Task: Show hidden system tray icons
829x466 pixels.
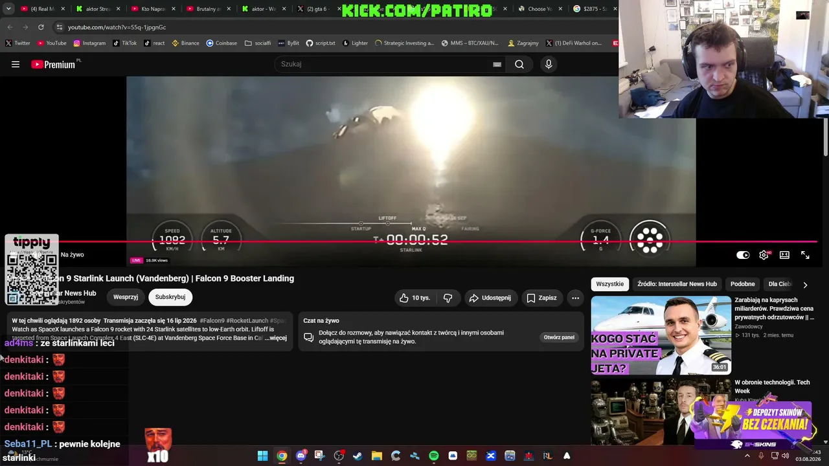Action: [x=747, y=456]
